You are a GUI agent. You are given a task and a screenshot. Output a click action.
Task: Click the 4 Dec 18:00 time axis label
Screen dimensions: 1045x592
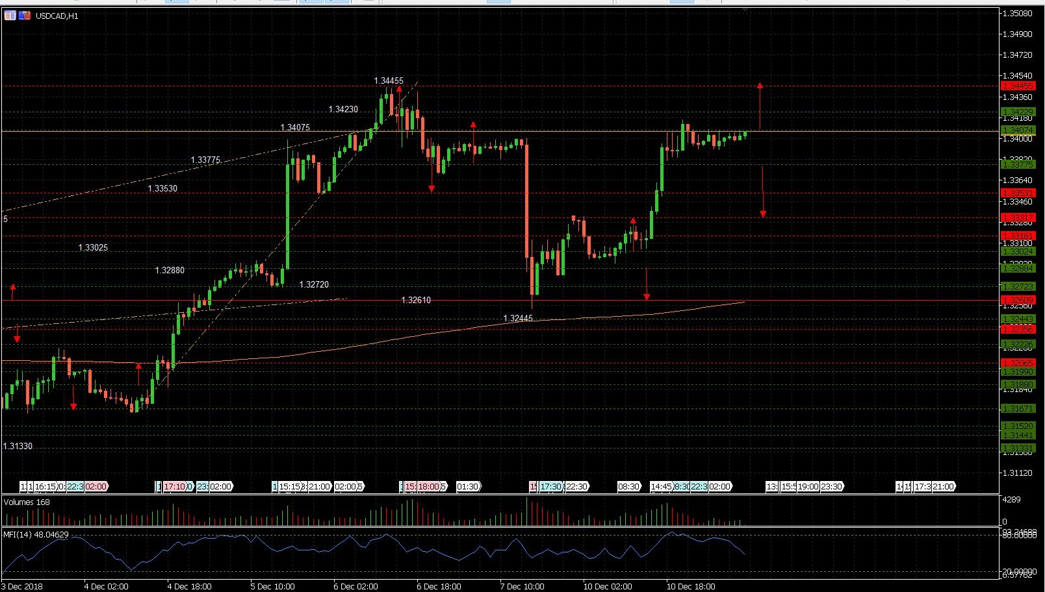point(188,586)
